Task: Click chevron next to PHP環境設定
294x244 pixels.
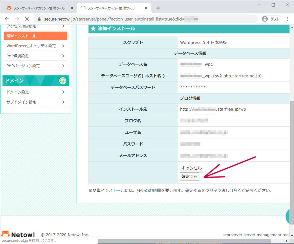Action: tap(63, 56)
